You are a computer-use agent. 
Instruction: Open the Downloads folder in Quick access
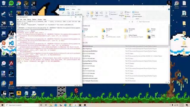click(107, 30)
